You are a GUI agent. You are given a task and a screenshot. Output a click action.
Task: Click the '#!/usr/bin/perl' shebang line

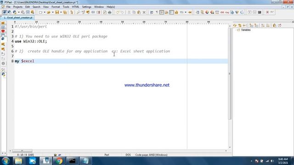tap(31, 27)
